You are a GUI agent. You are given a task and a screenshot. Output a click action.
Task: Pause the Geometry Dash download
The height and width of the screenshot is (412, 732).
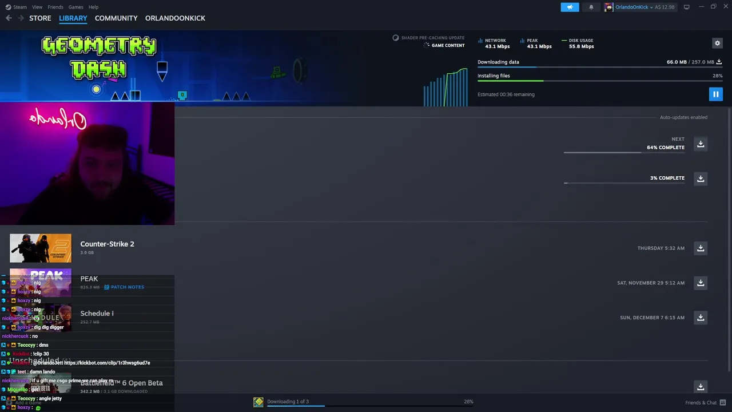pos(715,94)
